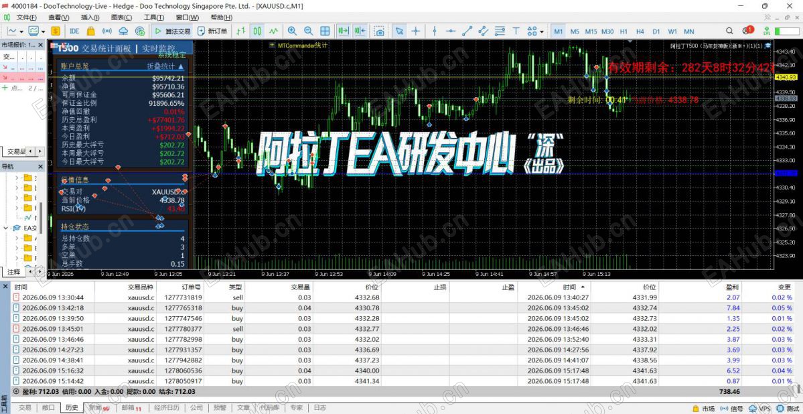This screenshot has width=803, height=414.
Task: Open the 市场 status bar item
Action: coord(704,409)
